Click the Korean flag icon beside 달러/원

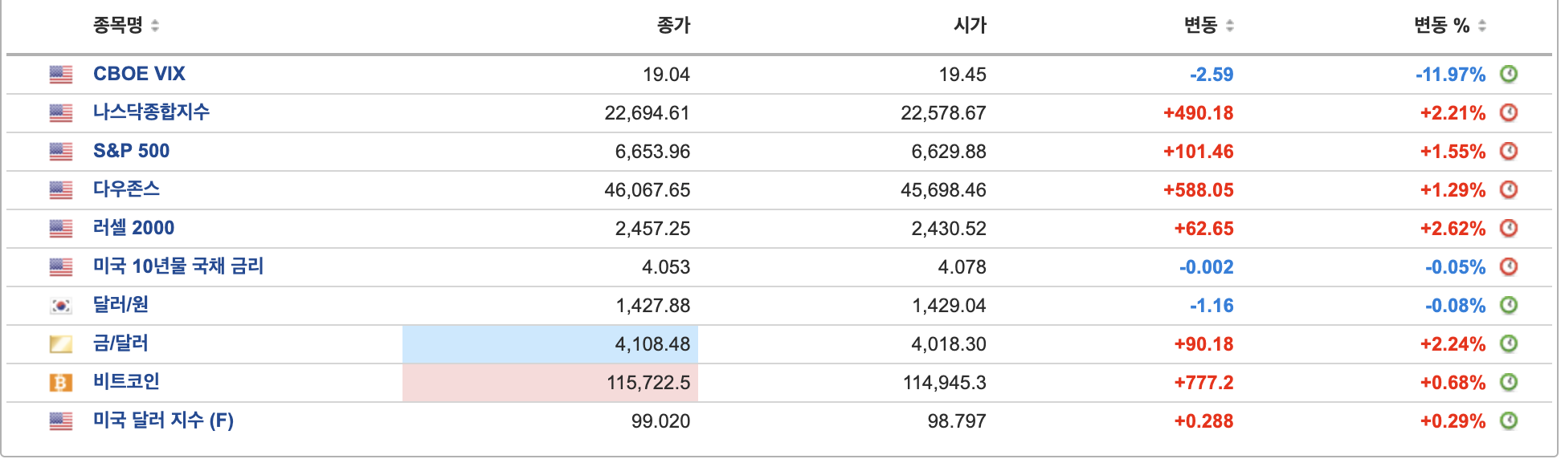tap(61, 306)
